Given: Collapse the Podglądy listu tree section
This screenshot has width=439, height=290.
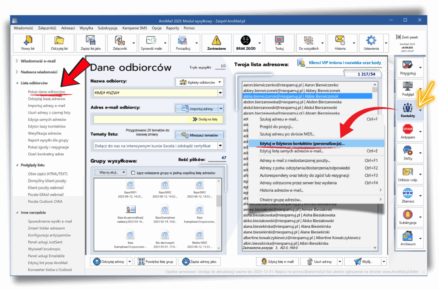Looking at the screenshot, I should point(17,165).
